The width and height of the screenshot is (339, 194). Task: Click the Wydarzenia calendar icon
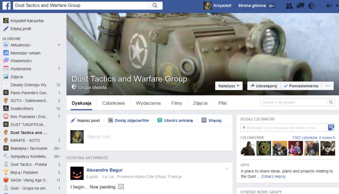[x=6, y=69]
